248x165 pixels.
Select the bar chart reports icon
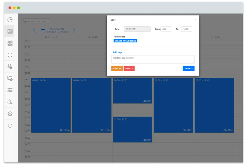point(10,31)
